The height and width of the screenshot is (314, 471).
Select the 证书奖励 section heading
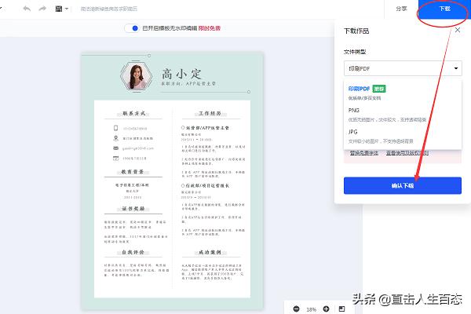(x=133, y=209)
